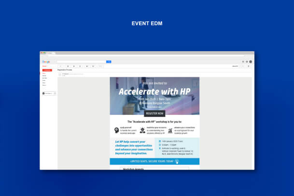The height and width of the screenshot is (196, 294).
Task: Open the Google apps grid
Action: pos(243,62)
